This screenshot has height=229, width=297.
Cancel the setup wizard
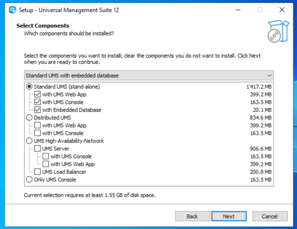click(x=270, y=216)
